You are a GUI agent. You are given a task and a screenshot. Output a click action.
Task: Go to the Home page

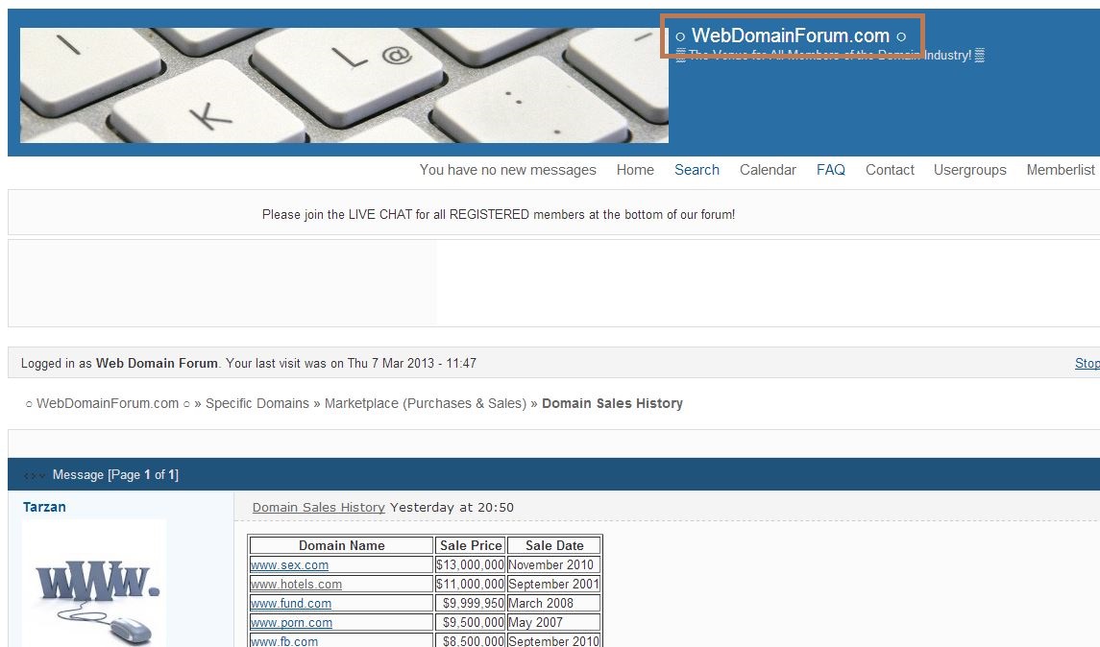pos(635,170)
